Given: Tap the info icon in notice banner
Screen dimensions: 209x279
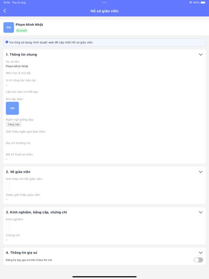Looking at the screenshot, I should click(7, 42).
